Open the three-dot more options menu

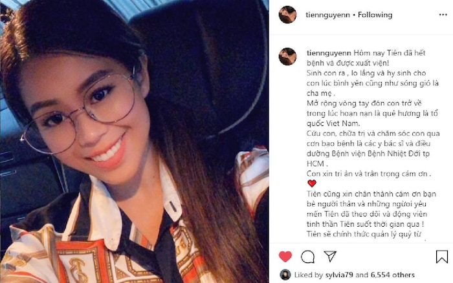[443, 15]
